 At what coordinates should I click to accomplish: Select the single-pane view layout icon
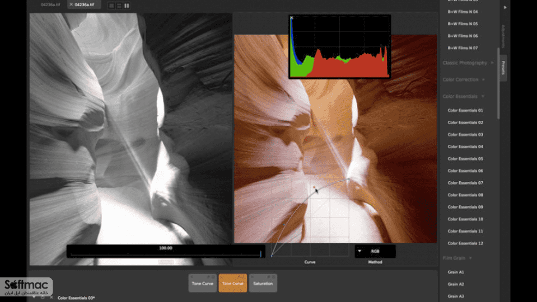(x=111, y=6)
